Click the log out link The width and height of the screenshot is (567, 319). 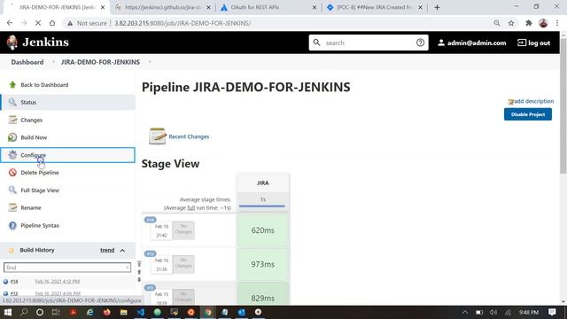(533, 43)
